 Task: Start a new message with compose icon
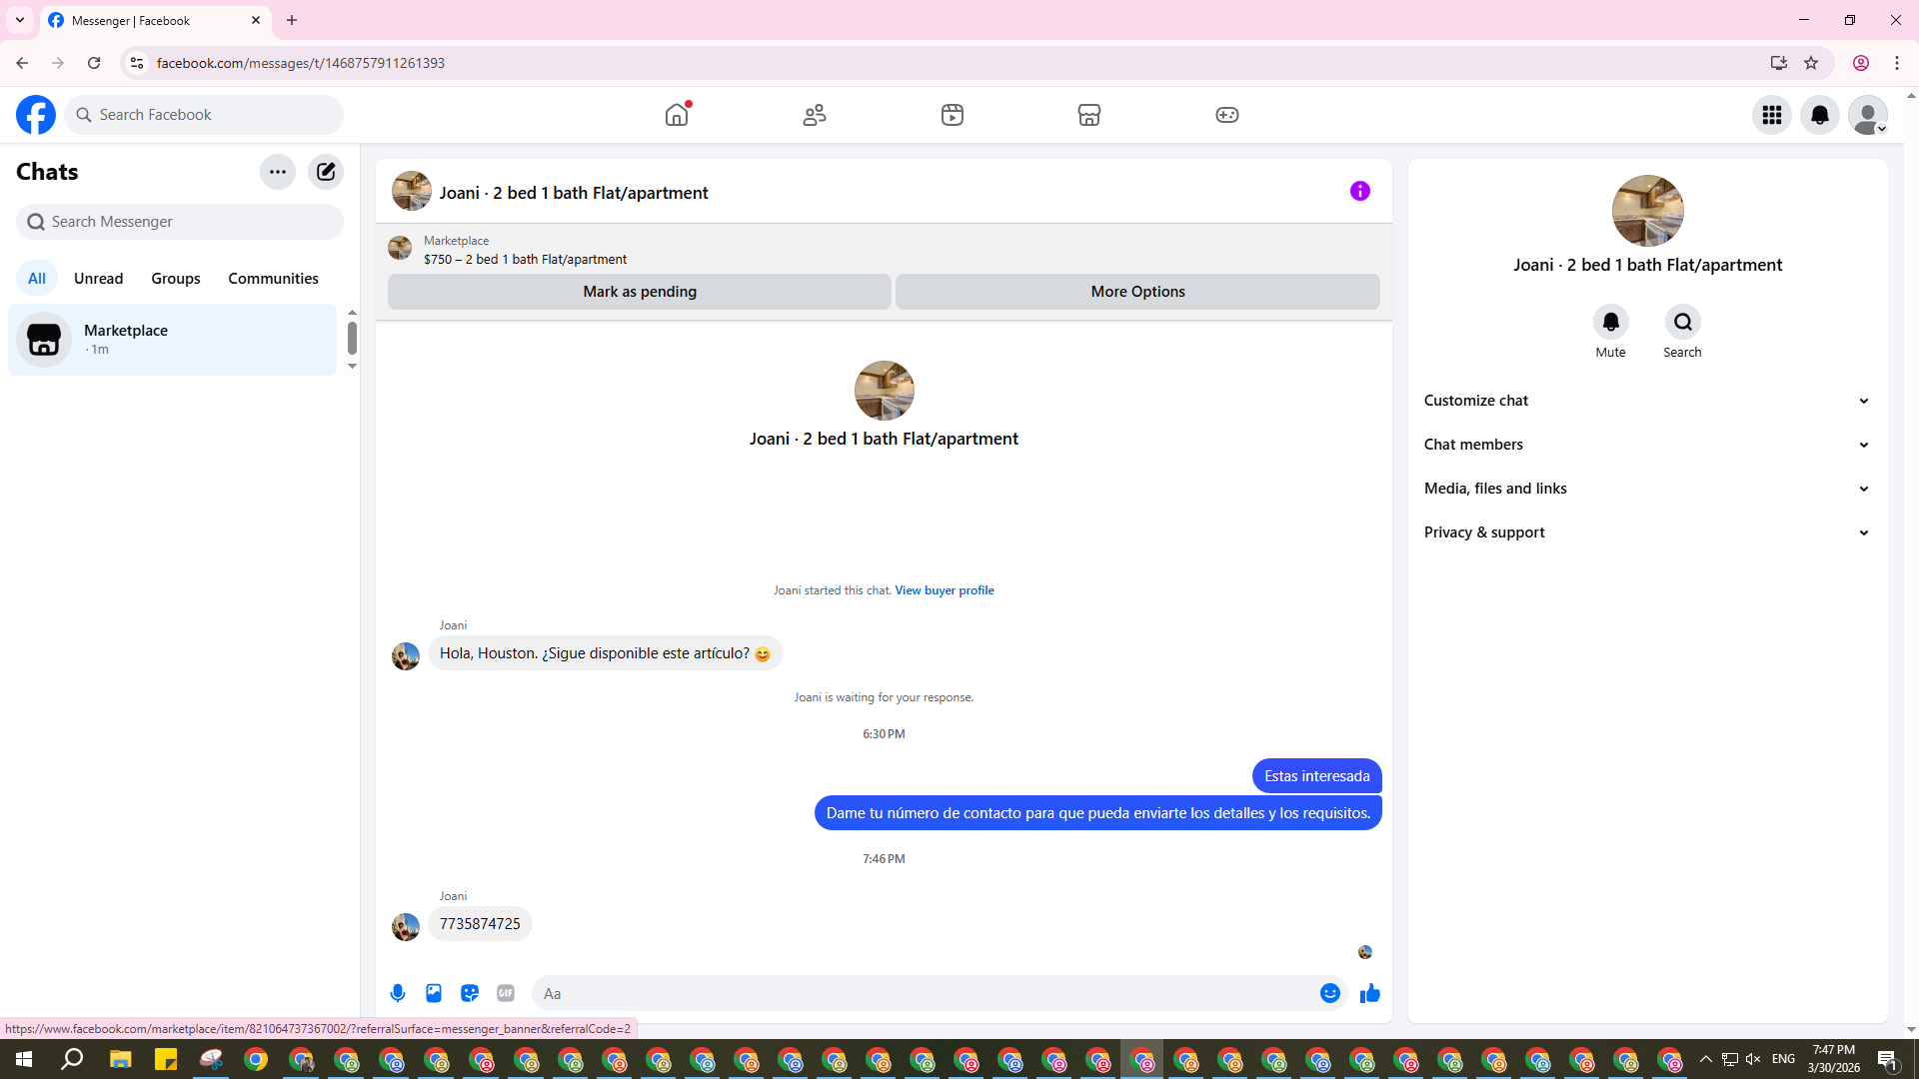click(326, 172)
